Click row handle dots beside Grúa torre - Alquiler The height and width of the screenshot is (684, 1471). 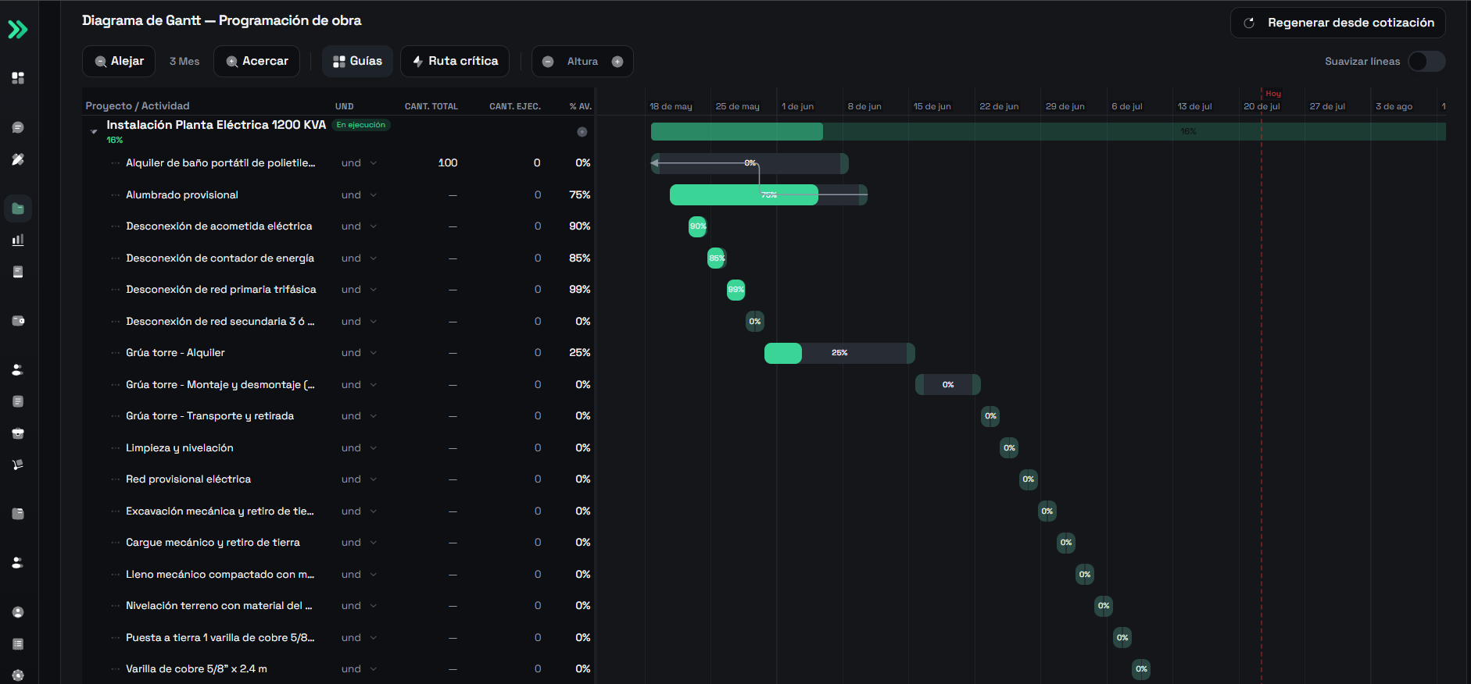tap(116, 353)
